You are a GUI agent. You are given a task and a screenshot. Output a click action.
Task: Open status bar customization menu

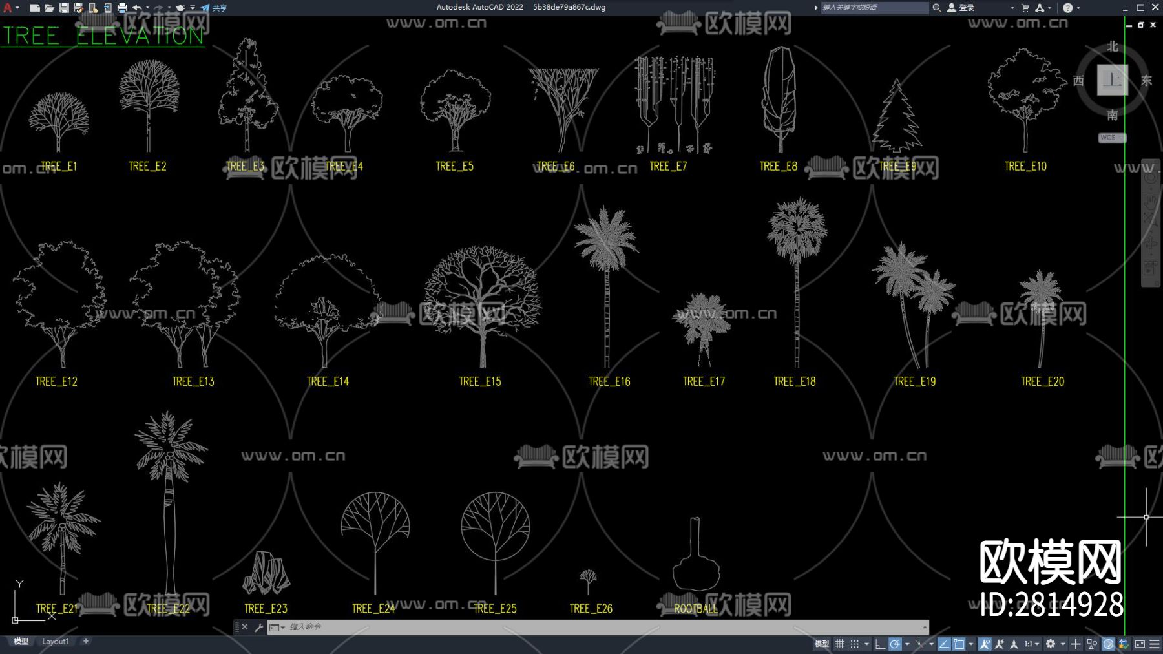coord(1155,644)
